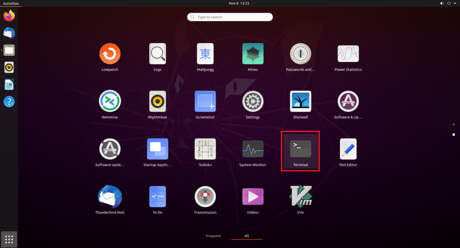The height and width of the screenshot is (248, 460).
Task: Open Rhythmbox from the dock
Action: [9, 67]
